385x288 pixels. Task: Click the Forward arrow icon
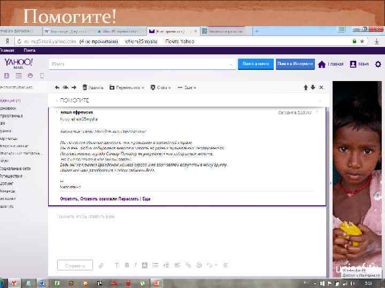[74, 87]
